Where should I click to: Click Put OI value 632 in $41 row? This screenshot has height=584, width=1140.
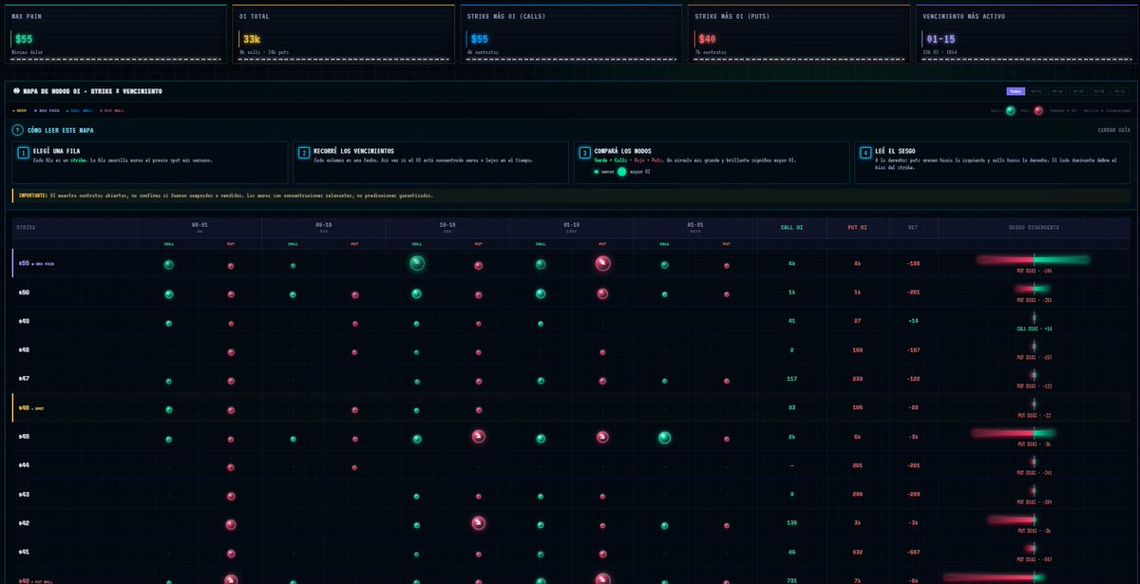[857, 552]
